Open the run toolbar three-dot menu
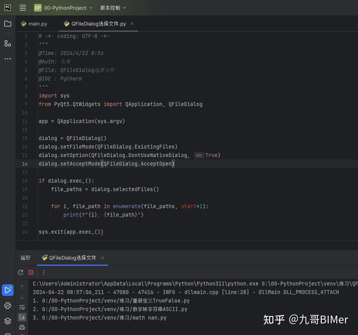The image size is (358, 335). point(43,272)
